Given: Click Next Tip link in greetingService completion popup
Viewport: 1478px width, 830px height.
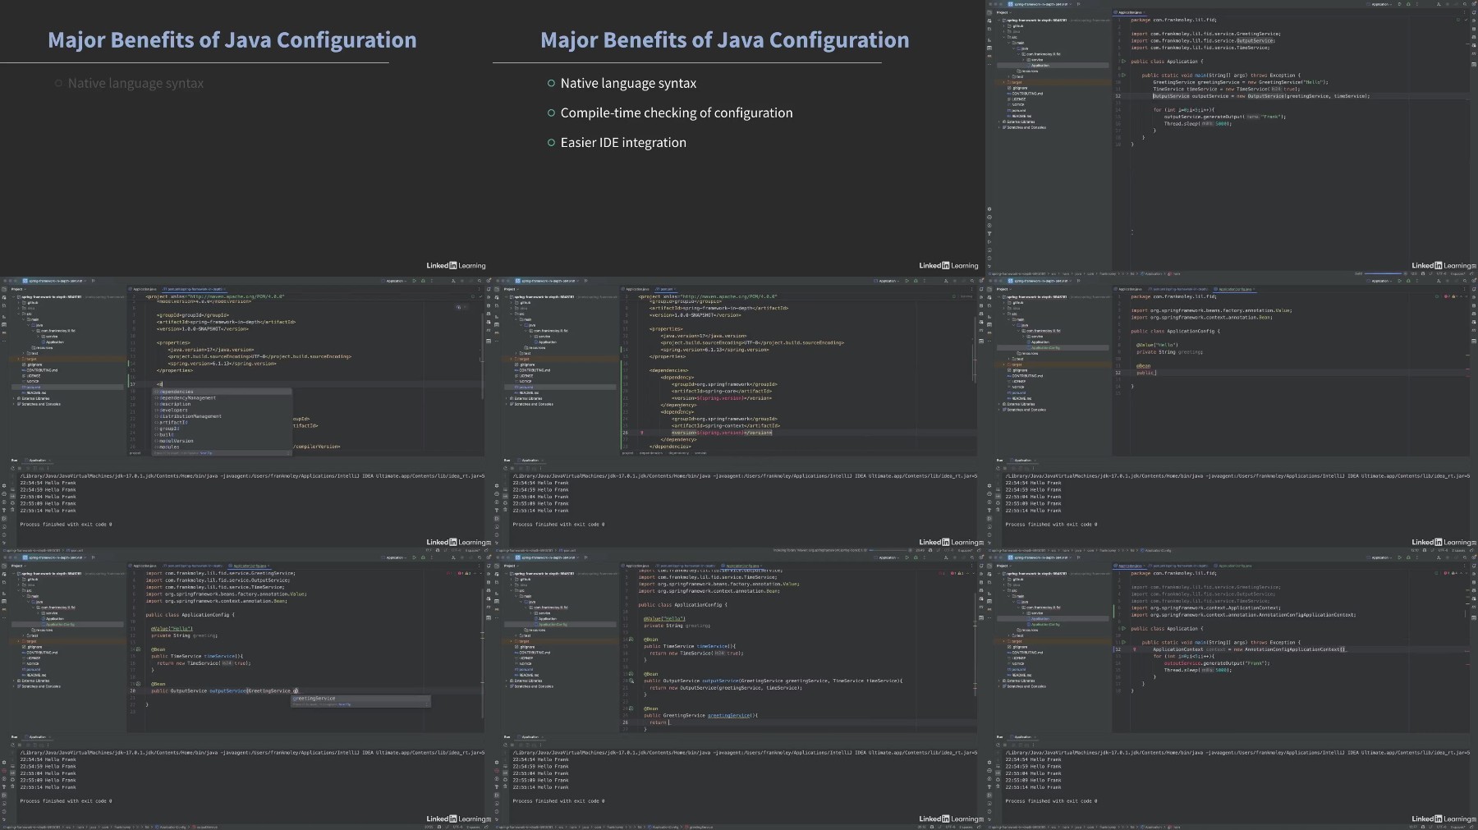Looking at the screenshot, I should click(x=344, y=704).
